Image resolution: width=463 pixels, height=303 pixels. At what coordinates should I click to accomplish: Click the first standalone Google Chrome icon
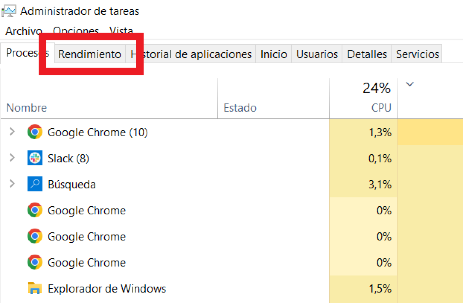(x=35, y=210)
